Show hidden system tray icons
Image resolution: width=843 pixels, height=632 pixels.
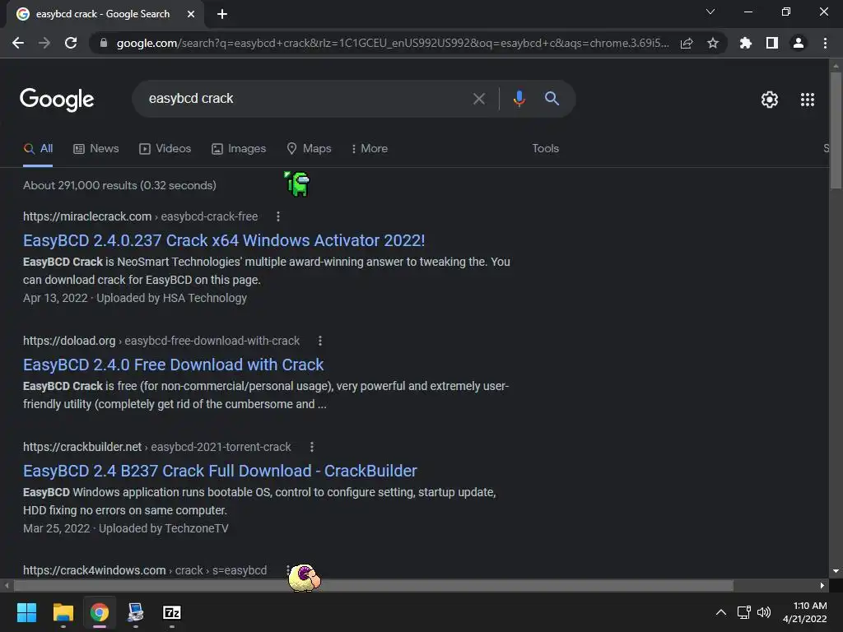[x=721, y=612]
